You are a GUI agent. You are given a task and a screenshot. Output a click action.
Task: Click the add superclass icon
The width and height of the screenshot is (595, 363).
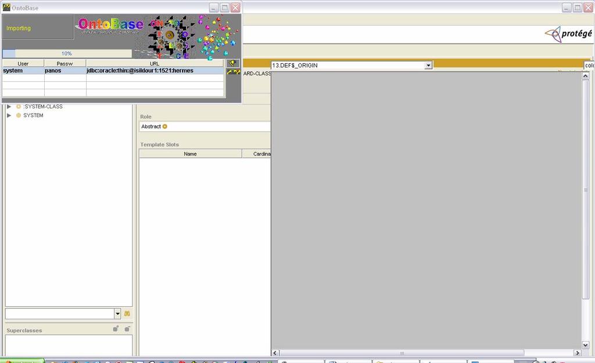[x=116, y=329]
